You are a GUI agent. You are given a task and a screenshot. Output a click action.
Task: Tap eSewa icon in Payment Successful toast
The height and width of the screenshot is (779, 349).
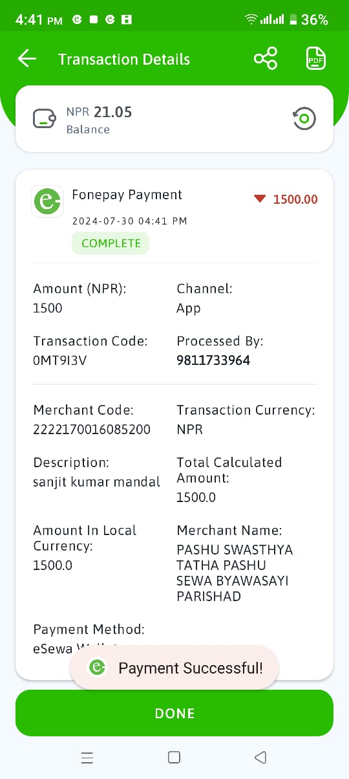pos(98,668)
